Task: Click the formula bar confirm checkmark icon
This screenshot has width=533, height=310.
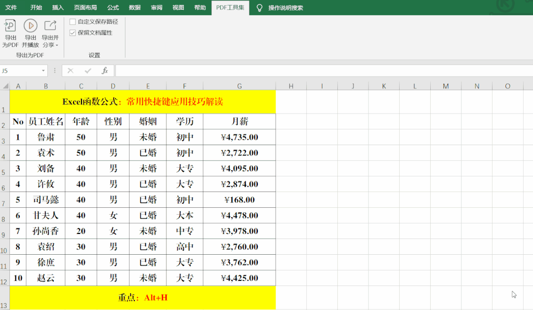Action: coord(88,71)
